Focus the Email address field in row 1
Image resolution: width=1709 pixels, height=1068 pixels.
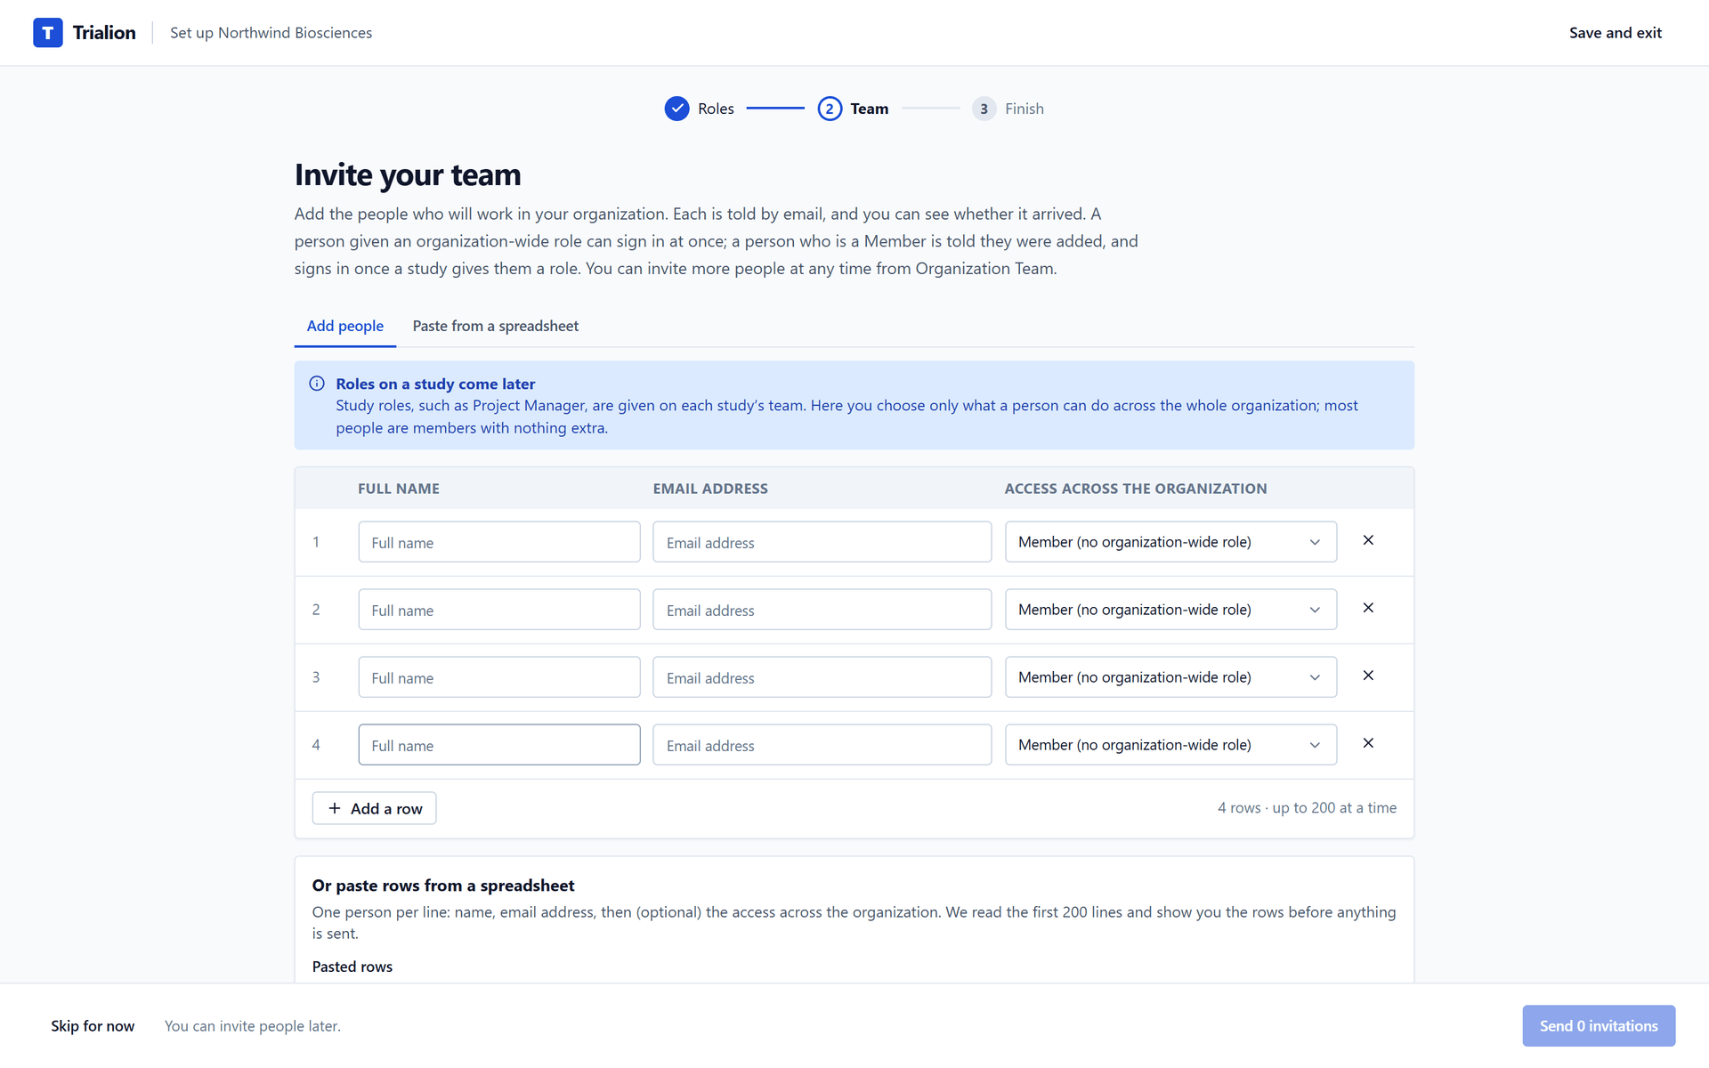[x=822, y=542]
